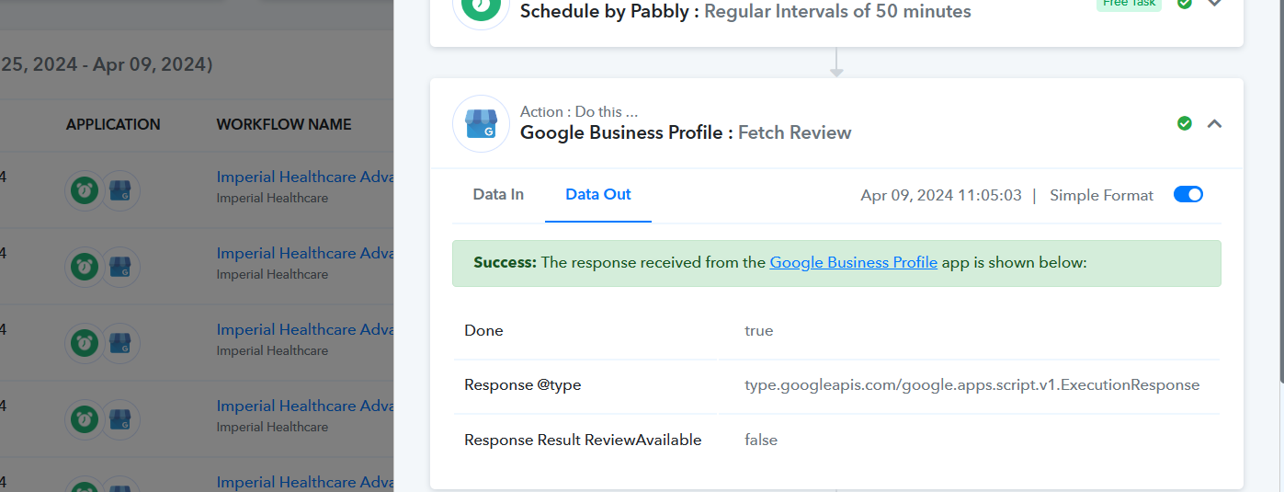Click the timestamp Apr 09, 2024 11:05:03
Screen dimensions: 1284x492
pyautogui.click(x=941, y=195)
